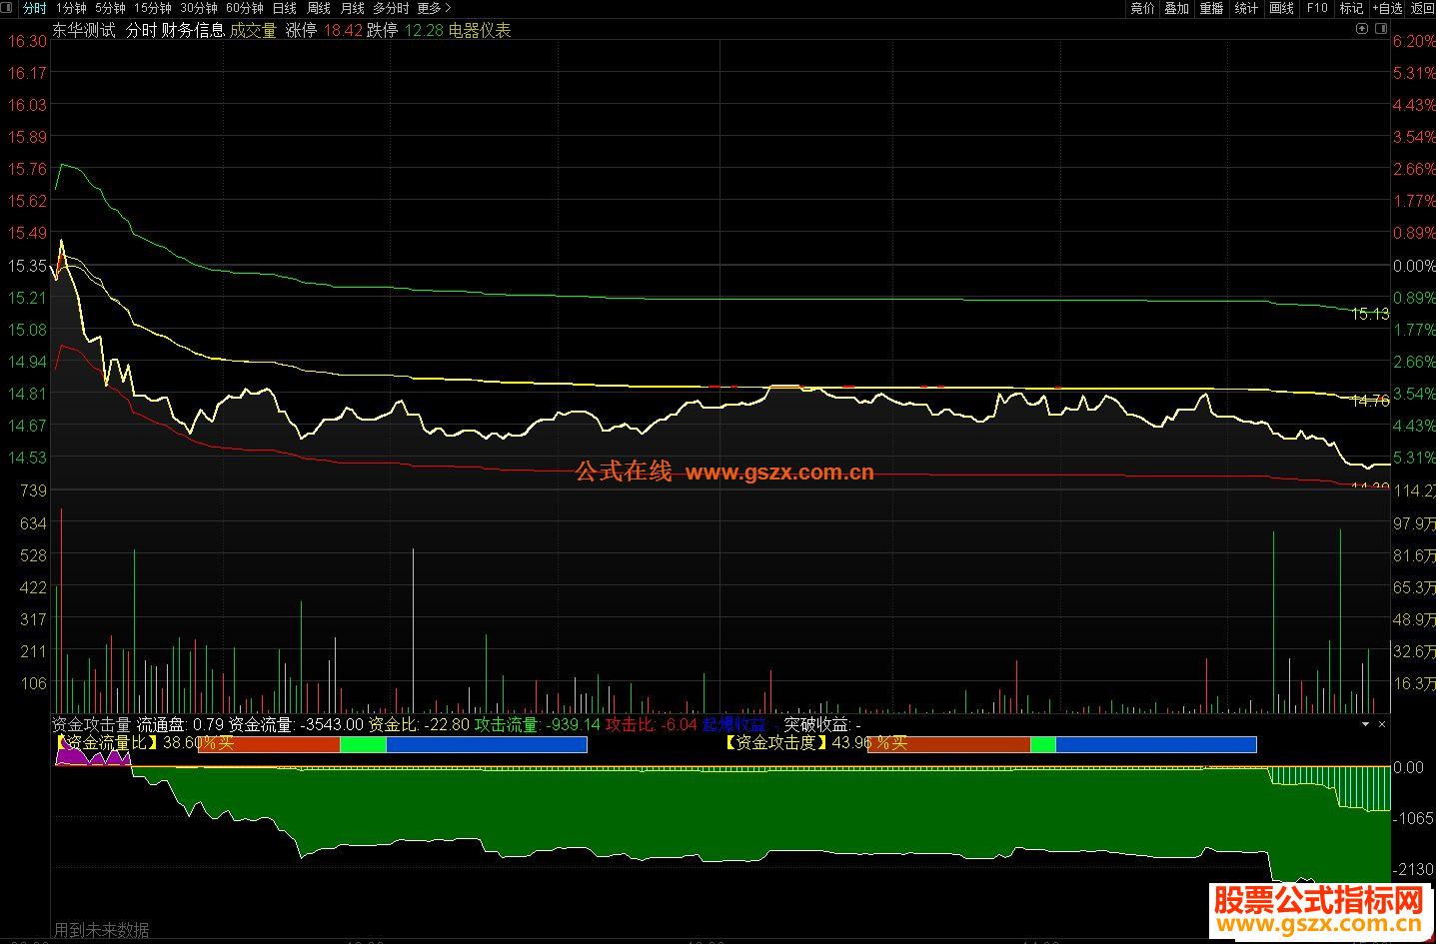Click the 0.00% percentage axis label
This screenshot has width=1436, height=944.
pos(1414,266)
